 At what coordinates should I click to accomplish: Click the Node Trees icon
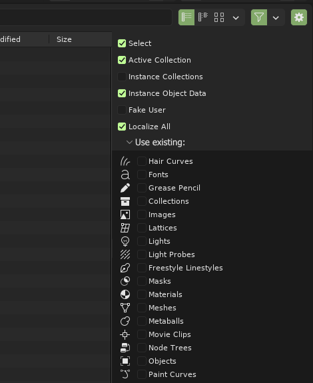coord(125,348)
